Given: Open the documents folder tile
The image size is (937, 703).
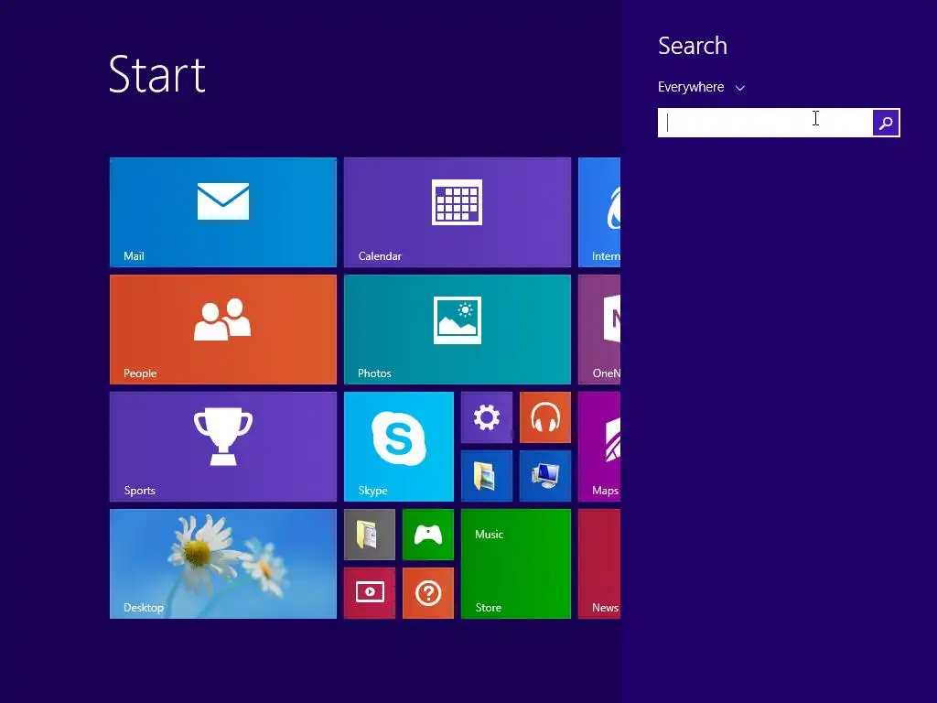Looking at the screenshot, I should (x=370, y=535).
